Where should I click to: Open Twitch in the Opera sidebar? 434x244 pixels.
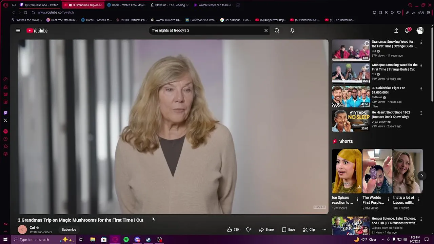(5, 113)
